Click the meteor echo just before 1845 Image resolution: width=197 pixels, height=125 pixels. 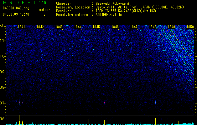pos(89,102)
